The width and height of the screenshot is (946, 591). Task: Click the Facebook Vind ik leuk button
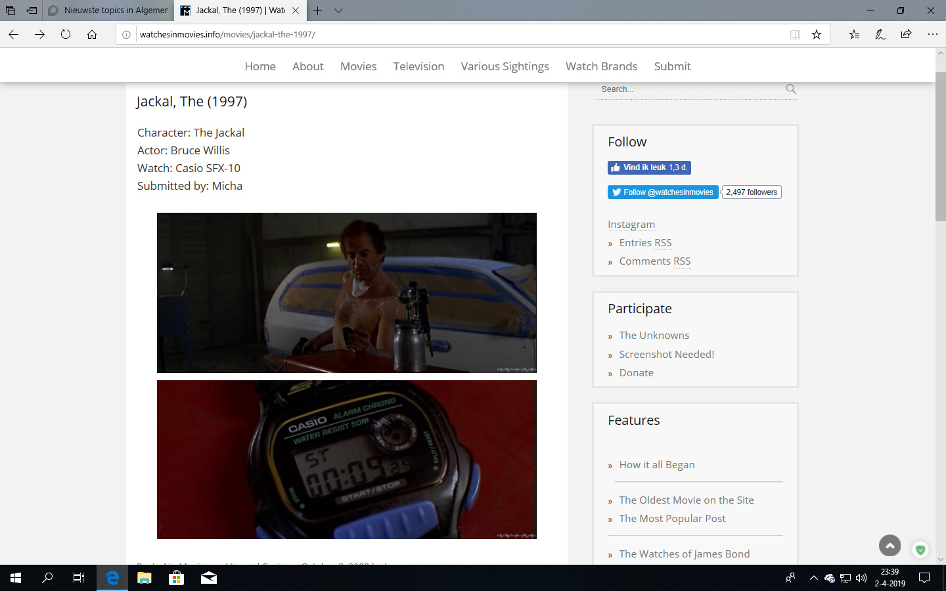tap(649, 167)
